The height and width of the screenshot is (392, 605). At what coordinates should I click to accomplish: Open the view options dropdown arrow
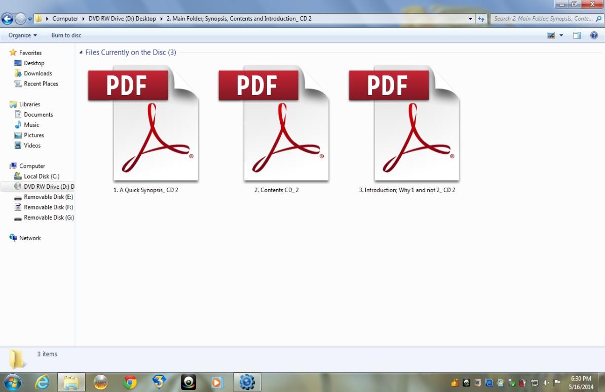click(561, 35)
